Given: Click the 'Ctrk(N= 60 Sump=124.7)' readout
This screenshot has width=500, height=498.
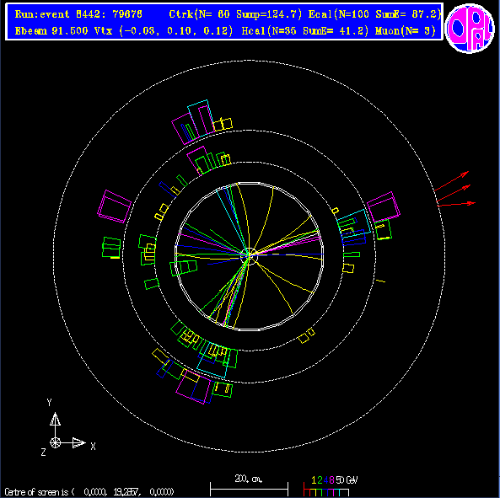Looking at the screenshot, I should pyautogui.click(x=235, y=14).
